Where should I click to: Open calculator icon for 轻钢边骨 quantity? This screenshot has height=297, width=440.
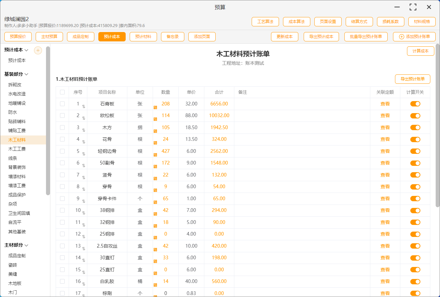pyautogui.click(x=155, y=155)
